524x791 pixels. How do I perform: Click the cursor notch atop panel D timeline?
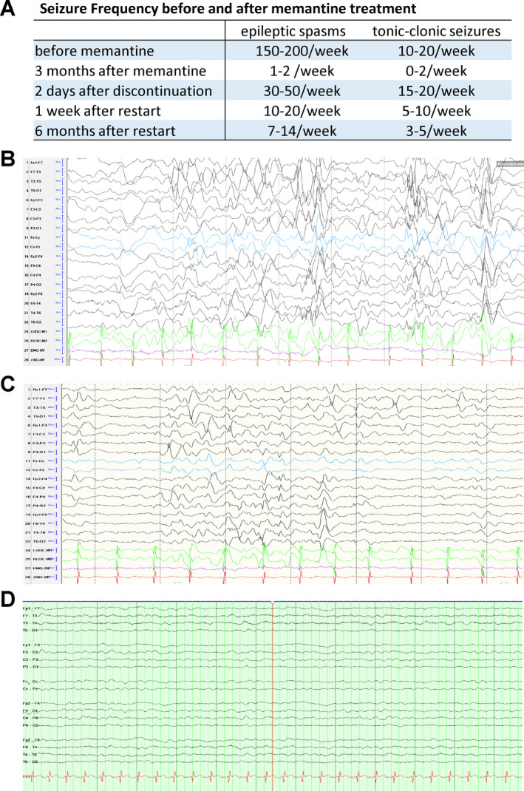[x=273, y=603]
